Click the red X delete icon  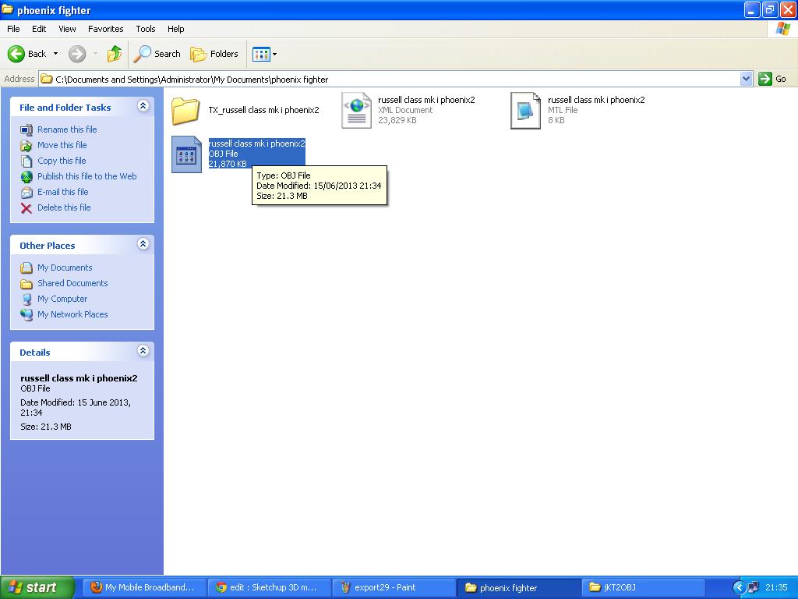point(26,207)
